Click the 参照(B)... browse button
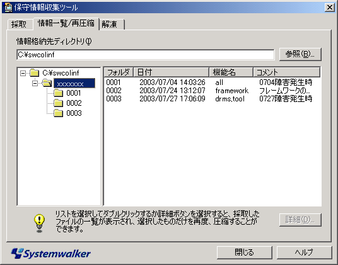The width and height of the screenshot is (338, 265). pyautogui.click(x=300, y=54)
